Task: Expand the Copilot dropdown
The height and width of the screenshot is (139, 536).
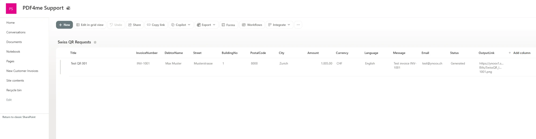Action: click(x=181, y=25)
